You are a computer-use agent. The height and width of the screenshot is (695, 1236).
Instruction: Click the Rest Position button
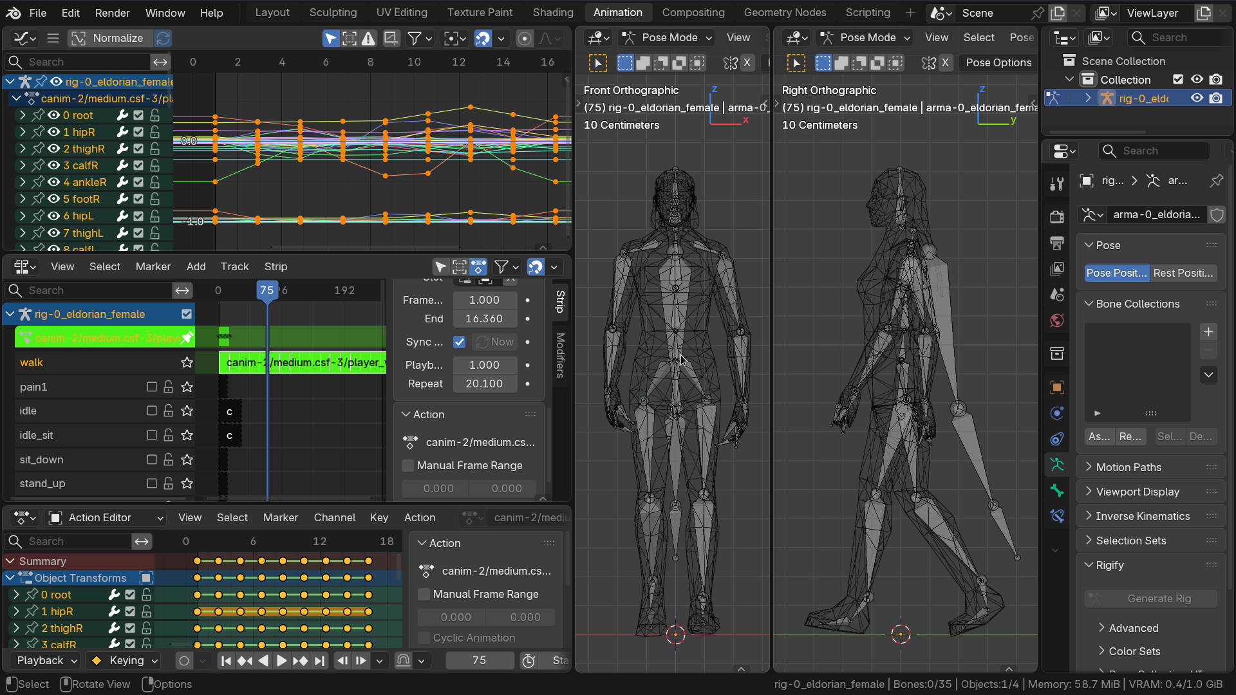pos(1183,273)
